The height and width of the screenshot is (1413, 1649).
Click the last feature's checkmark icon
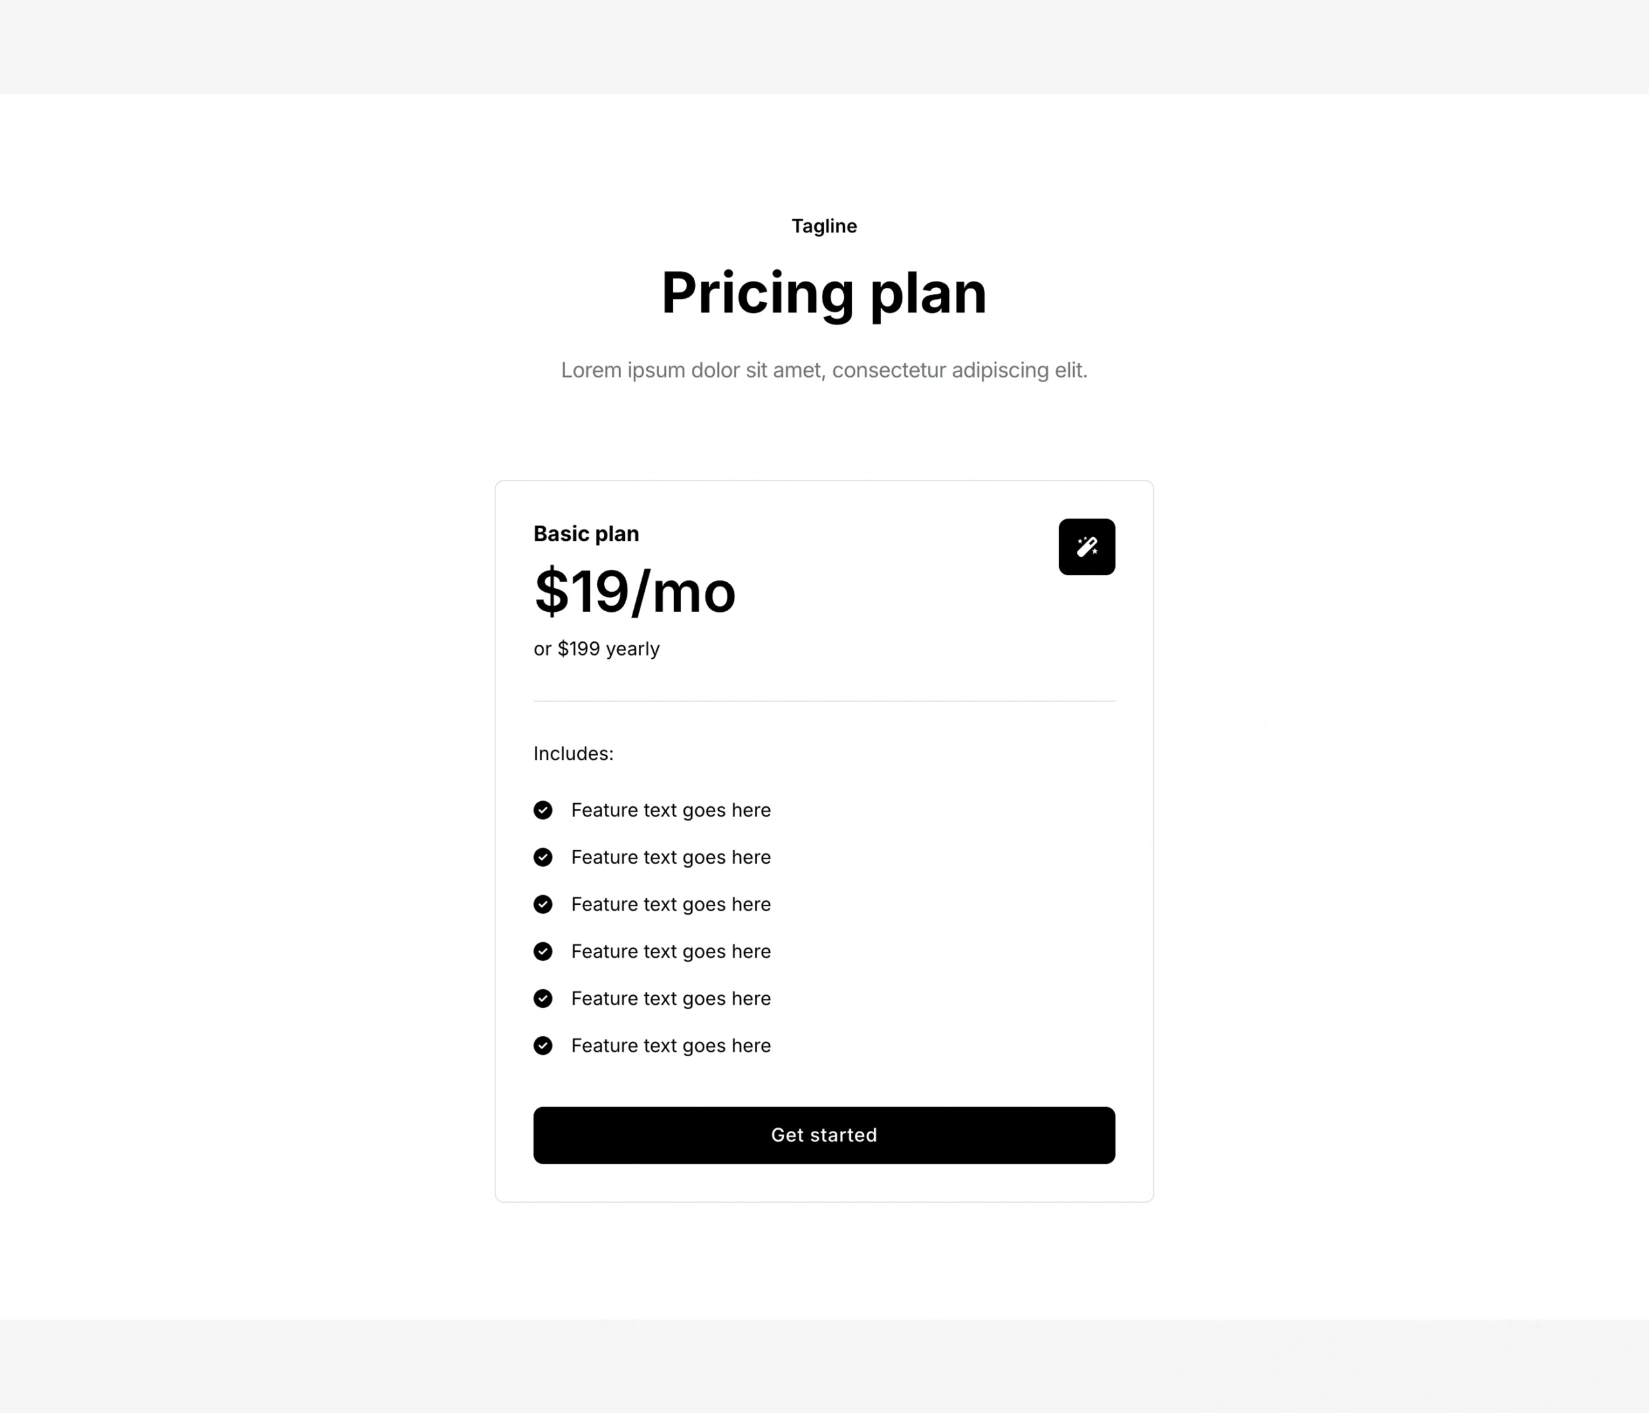click(x=543, y=1045)
